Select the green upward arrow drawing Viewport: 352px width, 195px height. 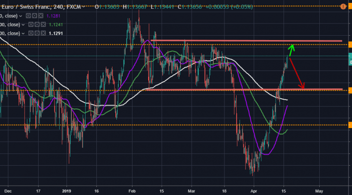pyautogui.click(x=291, y=50)
